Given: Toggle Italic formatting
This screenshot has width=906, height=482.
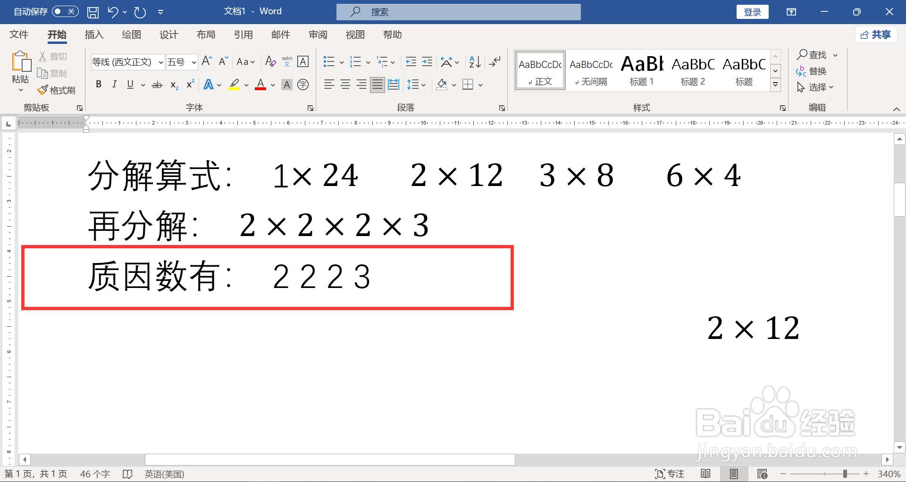Looking at the screenshot, I should pos(114,85).
